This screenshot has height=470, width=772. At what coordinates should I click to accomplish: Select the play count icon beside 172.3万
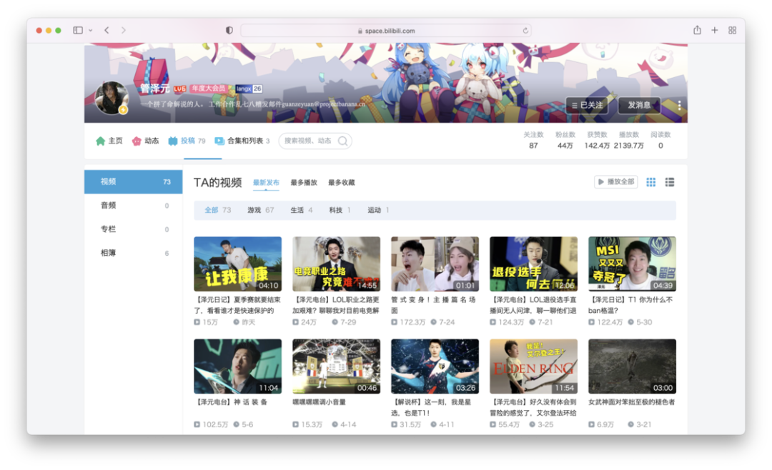click(x=395, y=322)
